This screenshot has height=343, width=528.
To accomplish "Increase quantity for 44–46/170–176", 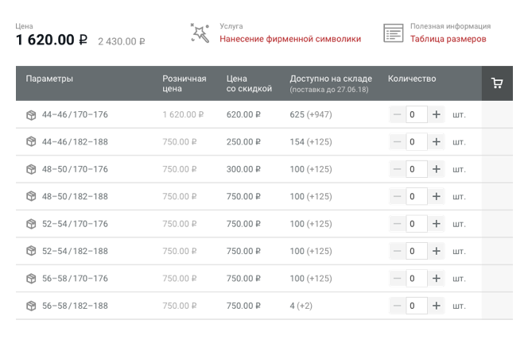I will pos(437,114).
